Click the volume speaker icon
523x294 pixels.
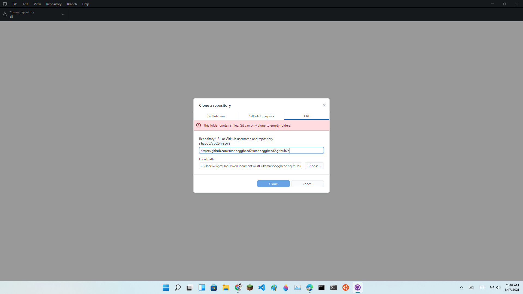coord(498,287)
